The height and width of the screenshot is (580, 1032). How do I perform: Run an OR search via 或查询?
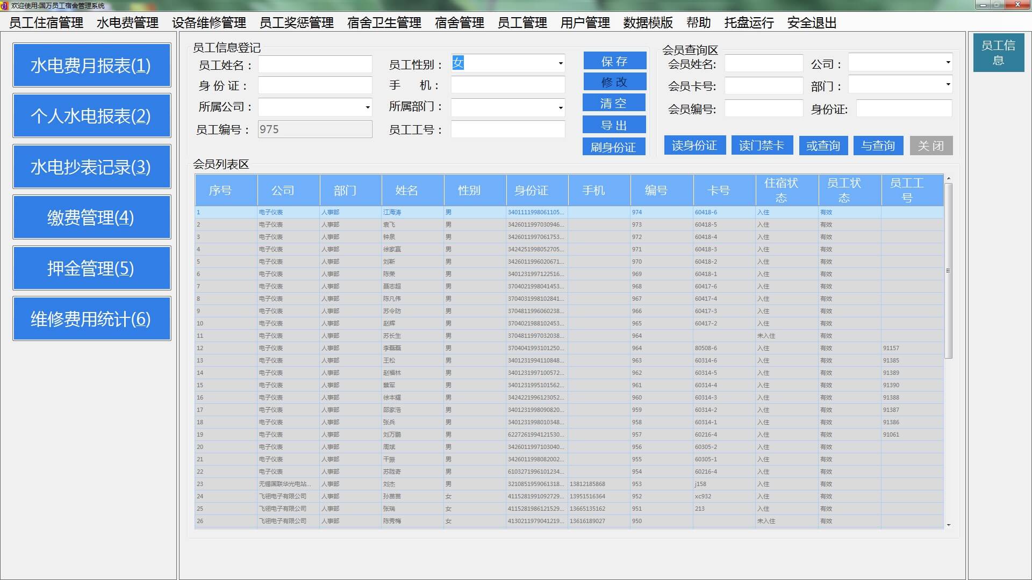pos(823,144)
